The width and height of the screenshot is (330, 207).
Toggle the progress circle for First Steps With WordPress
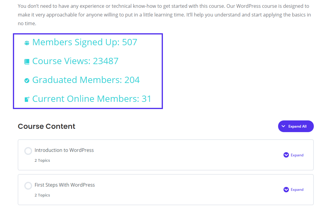28,186
